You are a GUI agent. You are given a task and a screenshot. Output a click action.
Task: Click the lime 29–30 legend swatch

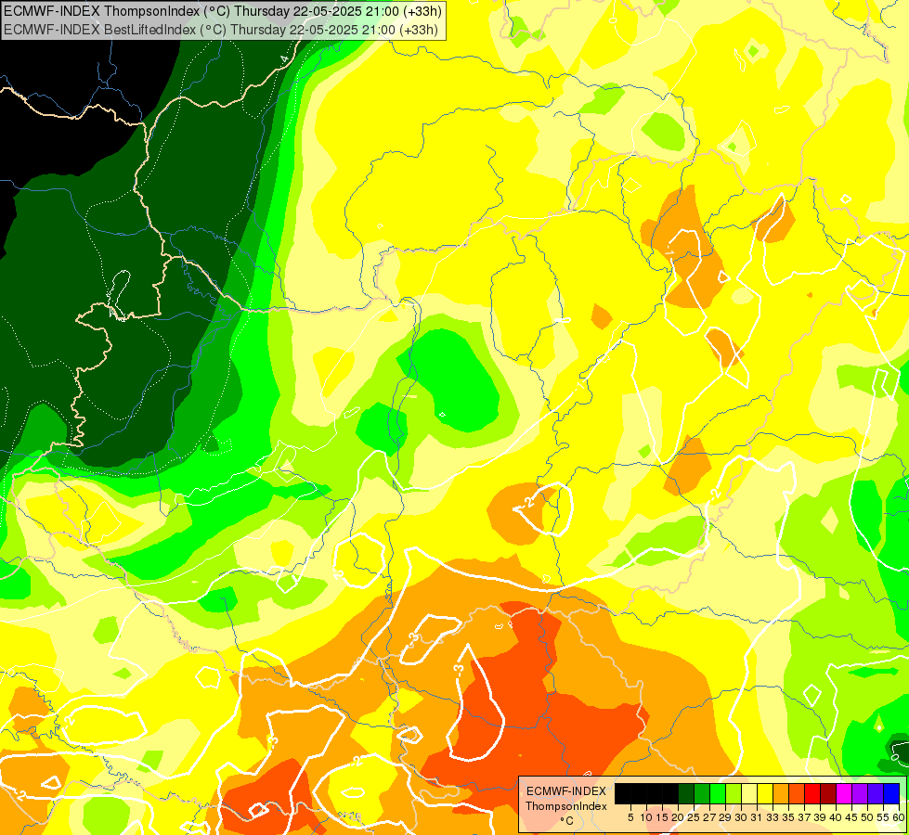coord(734,794)
